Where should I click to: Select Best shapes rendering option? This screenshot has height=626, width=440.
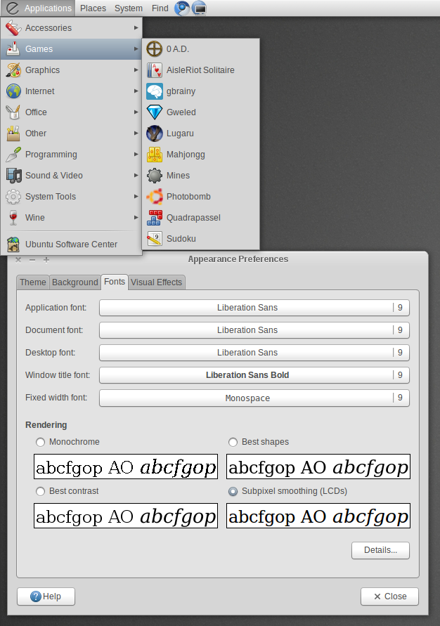tap(233, 443)
